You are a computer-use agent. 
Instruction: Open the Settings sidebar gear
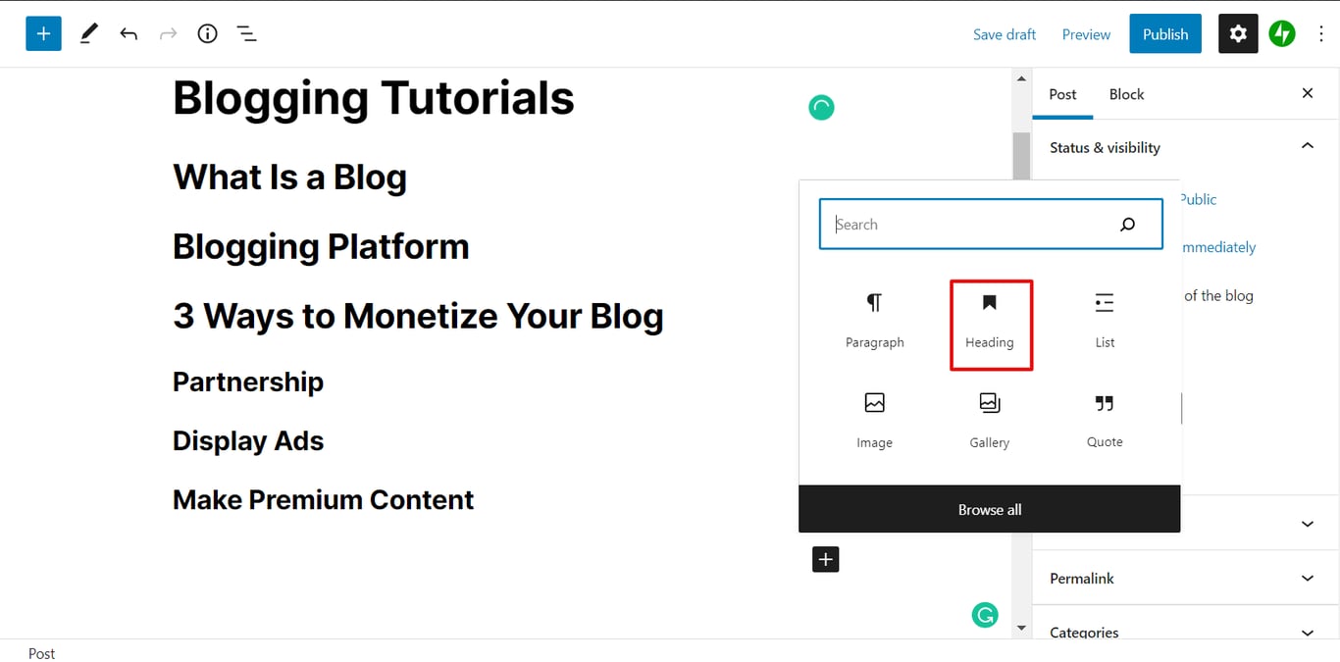[1237, 33]
